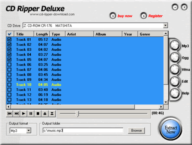Choose Mp3 knob on right panel
192x145 pixels.
click(x=175, y=46)
